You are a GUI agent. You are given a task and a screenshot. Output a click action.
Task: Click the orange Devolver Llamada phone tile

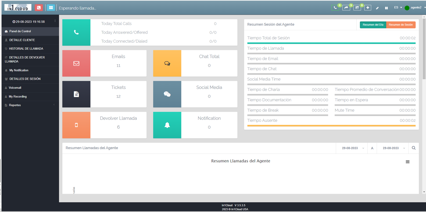(x=76, y=125)
